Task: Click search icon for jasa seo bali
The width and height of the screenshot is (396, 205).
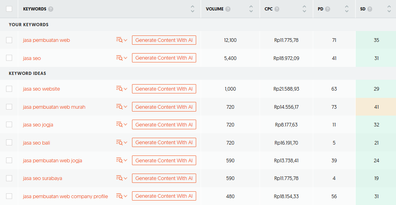Action: point(119,143)
